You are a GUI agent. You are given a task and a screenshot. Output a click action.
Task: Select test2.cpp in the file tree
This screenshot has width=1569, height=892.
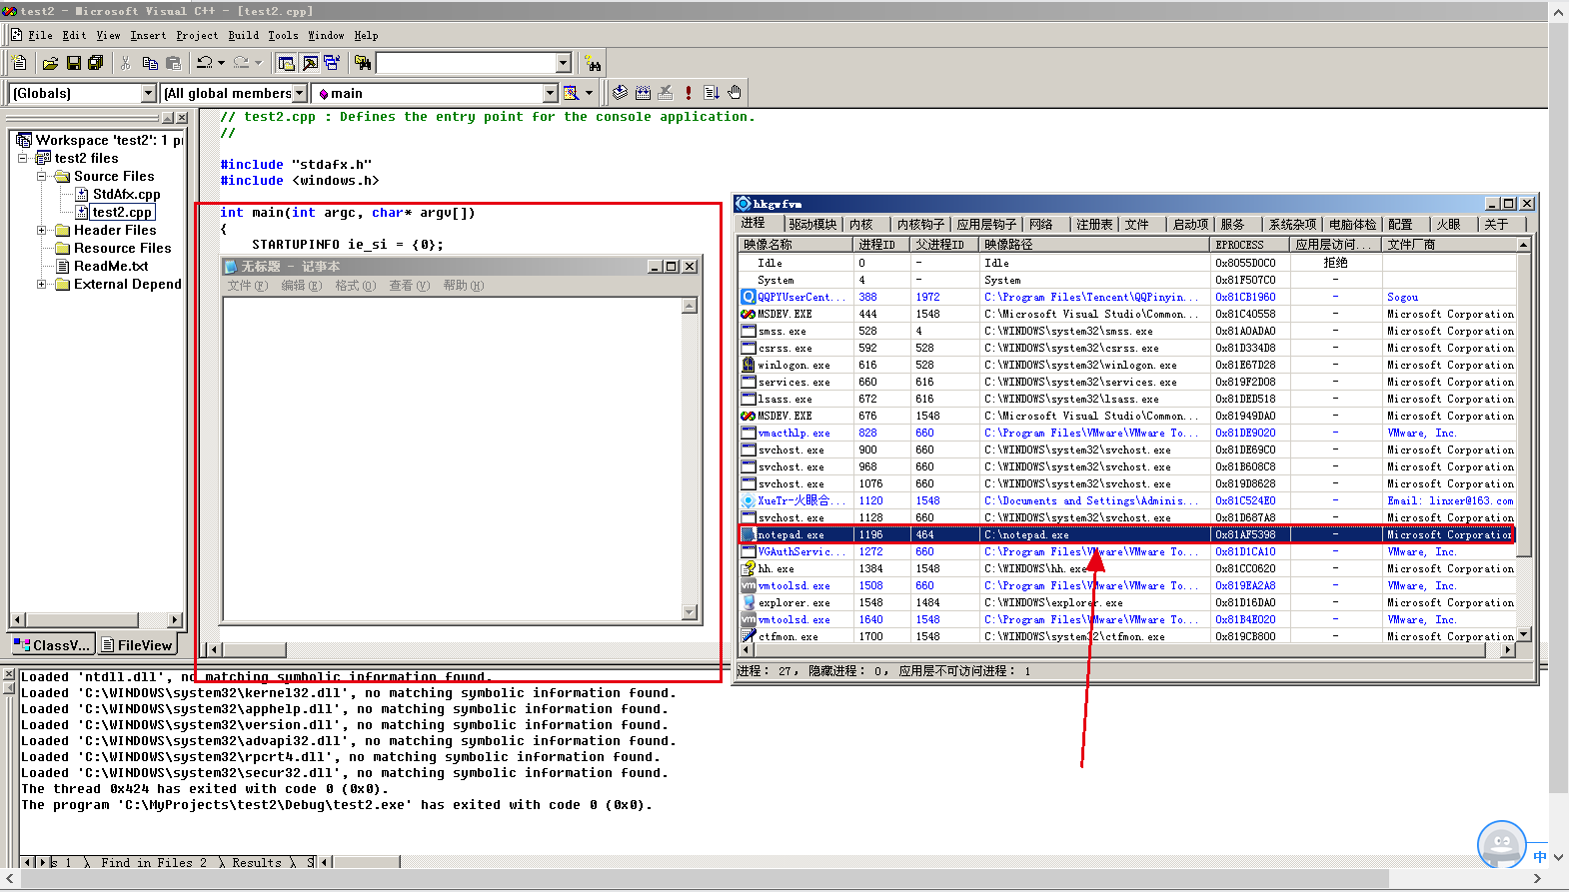[122, 212]
